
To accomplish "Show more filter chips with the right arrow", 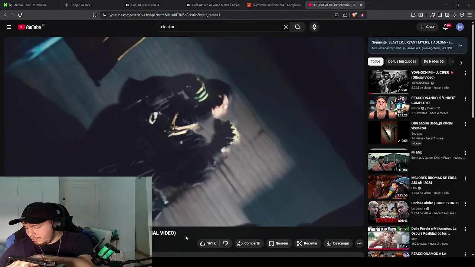I will tap(461, 63).
